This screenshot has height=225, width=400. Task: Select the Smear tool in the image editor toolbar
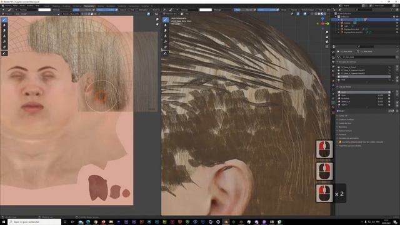point(4,31)
